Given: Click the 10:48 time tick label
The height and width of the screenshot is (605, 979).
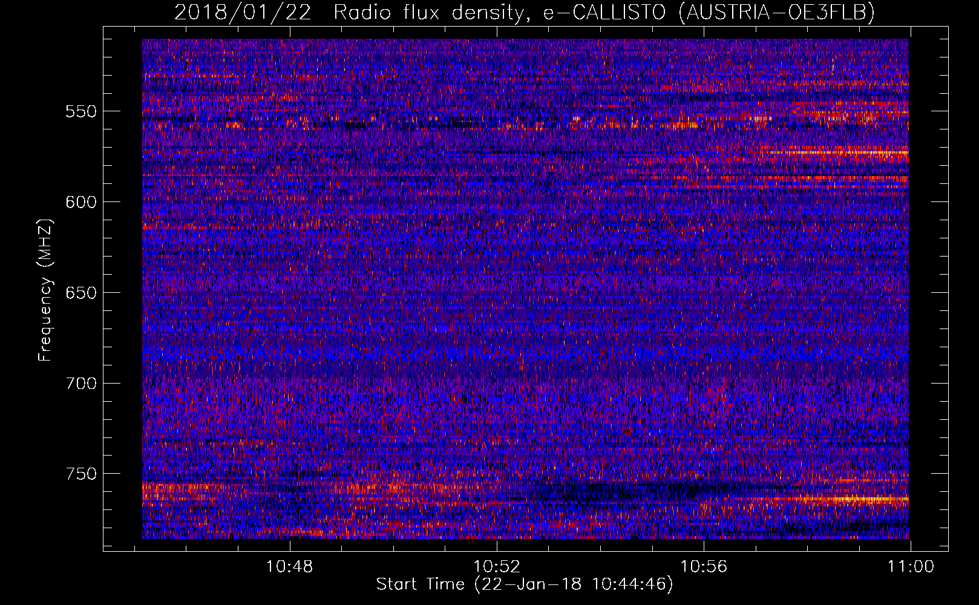Looking at the screenshot, I should 290,567.
